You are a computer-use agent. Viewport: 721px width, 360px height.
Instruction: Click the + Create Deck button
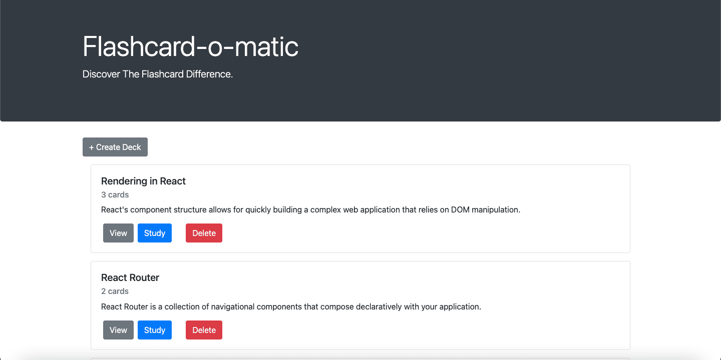pos(115,147)
